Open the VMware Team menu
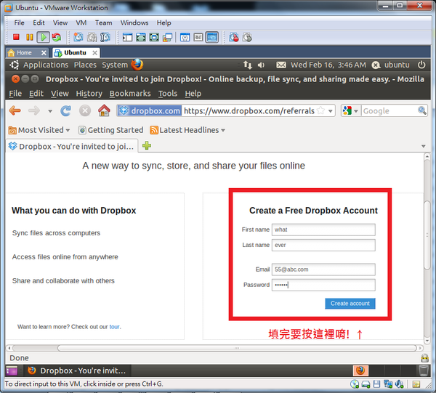This screenshot has width=436, height=393. click(103, 23)
